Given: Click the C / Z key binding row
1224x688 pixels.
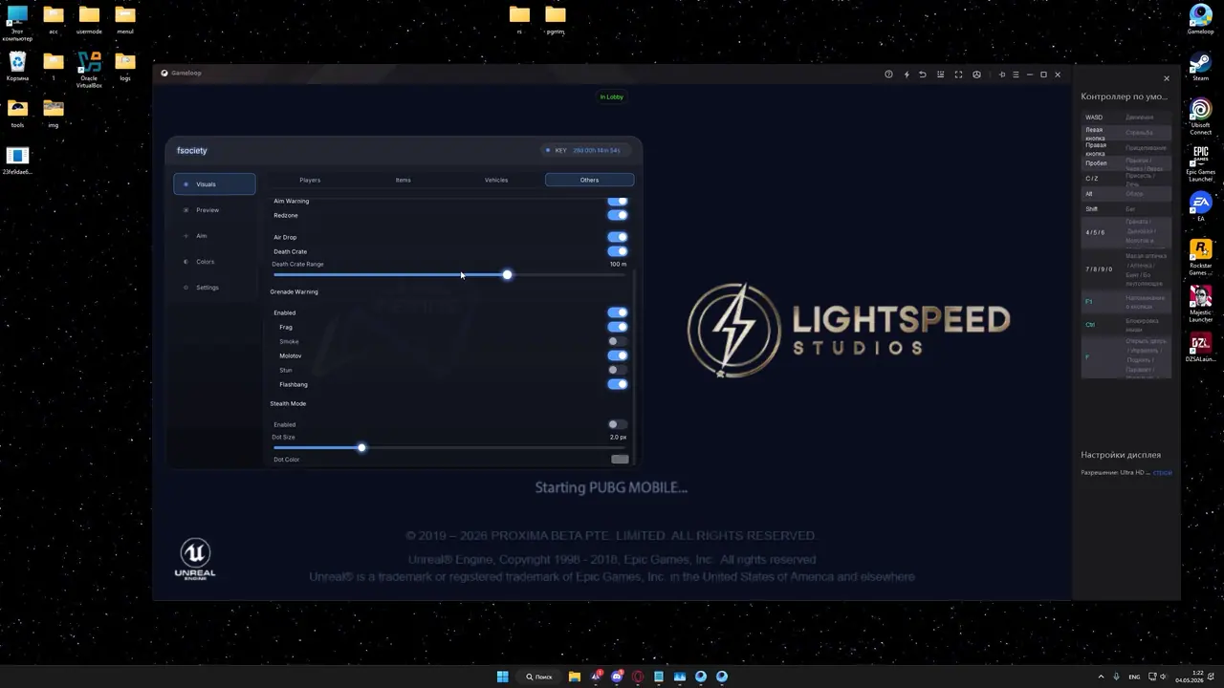Looking at the screenshot, I should pyautogui.click(x=1126, y=179).
